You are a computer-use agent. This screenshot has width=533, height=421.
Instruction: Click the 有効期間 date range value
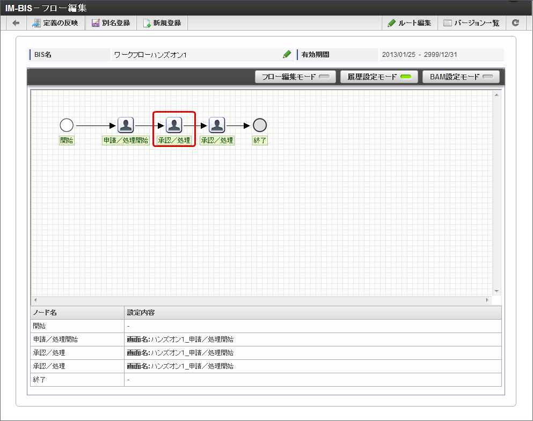419,55
